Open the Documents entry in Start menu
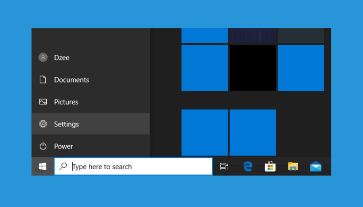Screen dimensions: 363x207 tap(91, 80)
